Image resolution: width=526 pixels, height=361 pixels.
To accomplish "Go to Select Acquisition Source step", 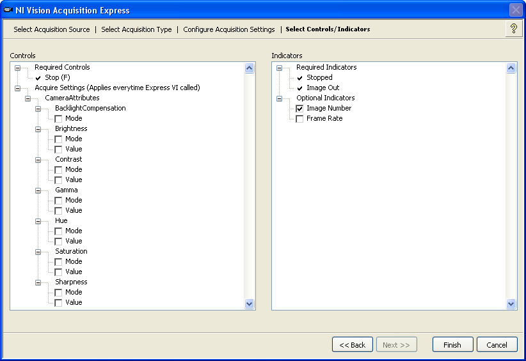I will [52, 29].
